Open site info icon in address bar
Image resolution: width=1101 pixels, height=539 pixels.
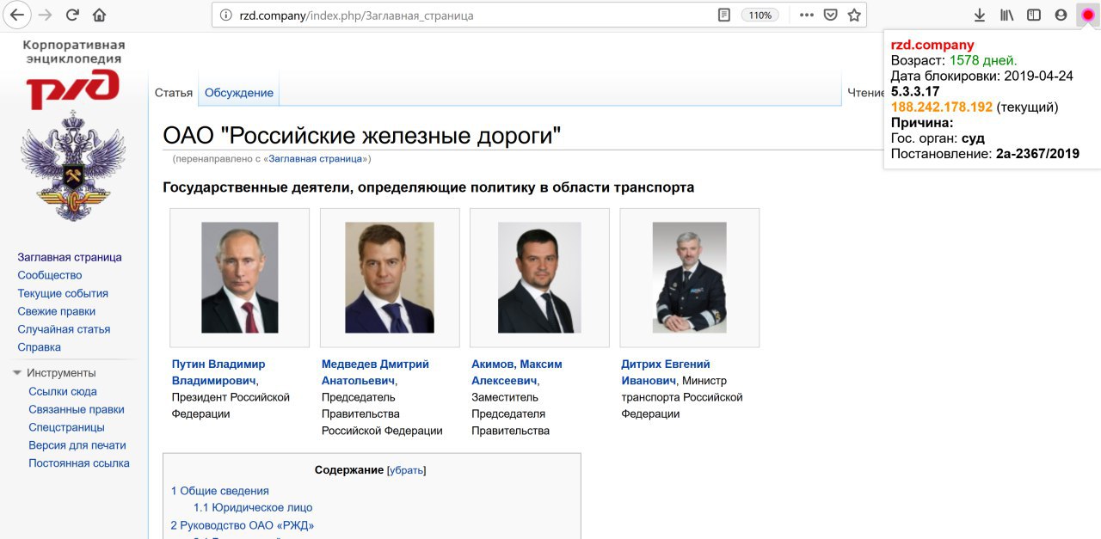coord(226,15)
